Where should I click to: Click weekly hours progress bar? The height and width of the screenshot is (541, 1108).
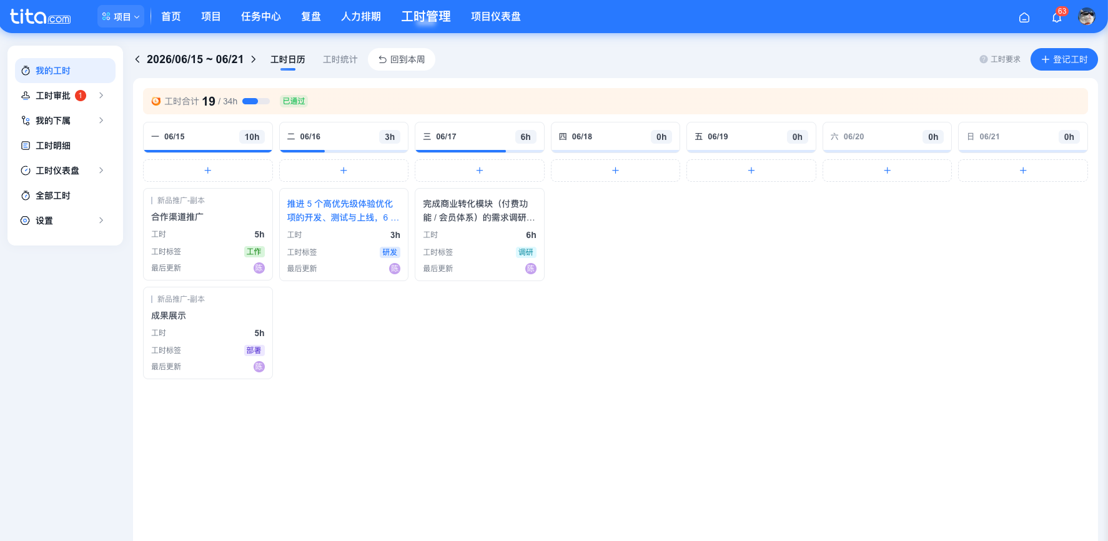pyautogui.click(x=256, y=101)
